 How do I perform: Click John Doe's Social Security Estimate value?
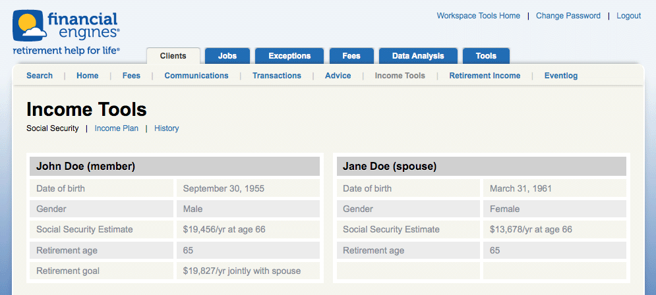[224, 230]
